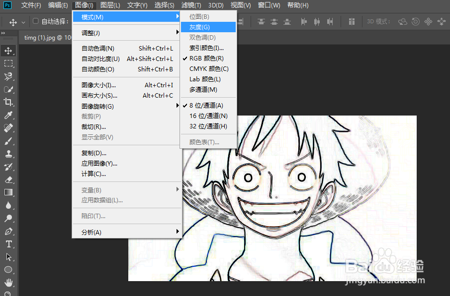Click align vertical centers icon
The image size is (450, 296).
coord(274,21)
